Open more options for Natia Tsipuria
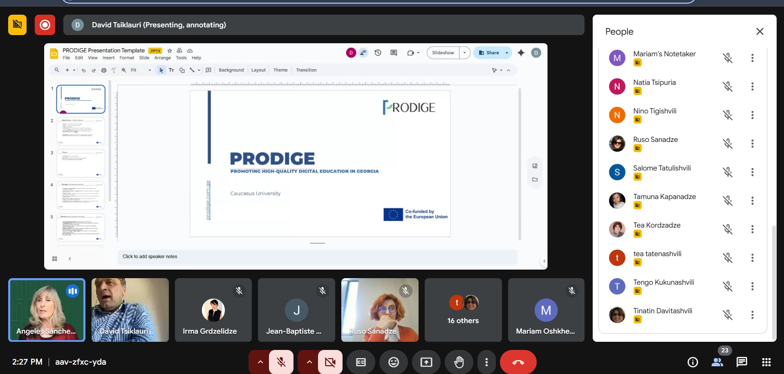This screenshot has width=784, height=374. (x=752, y=86)
